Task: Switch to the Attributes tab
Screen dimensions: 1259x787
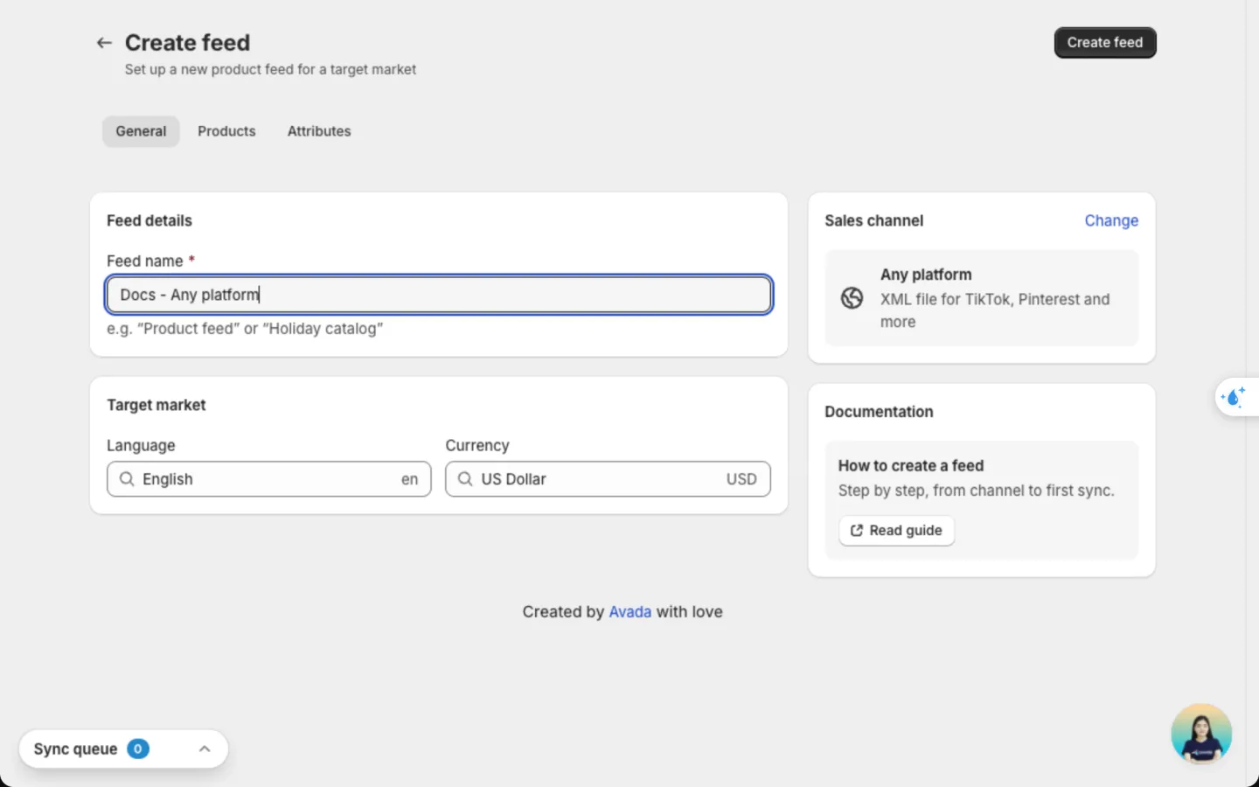Action: click(x=319, y=131)
